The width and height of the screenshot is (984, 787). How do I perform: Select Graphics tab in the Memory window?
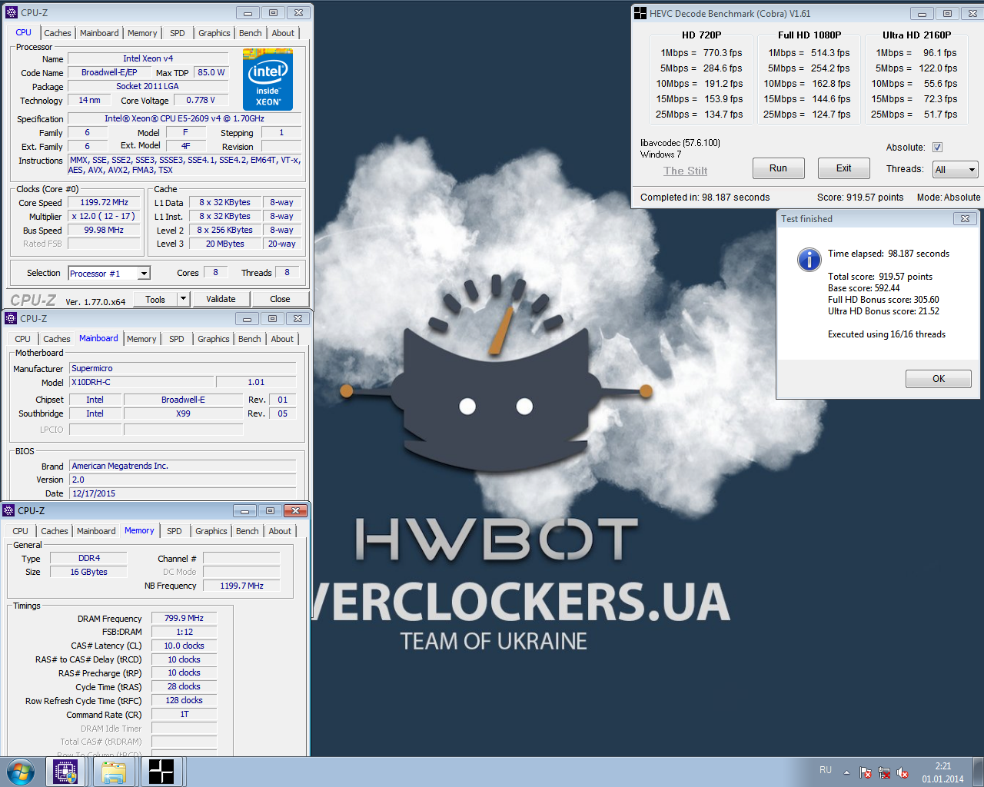[211, 531]
